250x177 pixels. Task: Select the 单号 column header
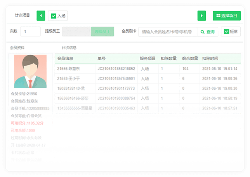pyautogui.click(x=101, y=59)
